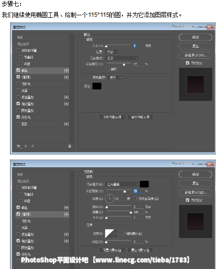Click 新建样式(W)... in Stroke dialog
Screen dimensions: 216x269
tap(195, 55)
